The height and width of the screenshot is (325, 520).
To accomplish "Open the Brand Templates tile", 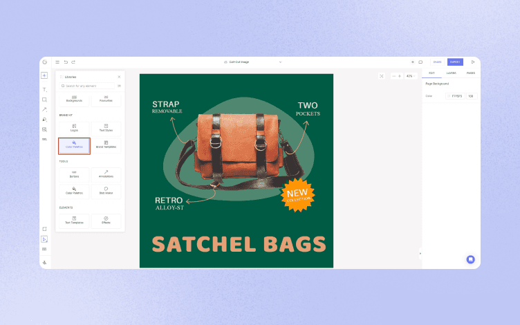I will pyautogui.click(x=106, y=145).
